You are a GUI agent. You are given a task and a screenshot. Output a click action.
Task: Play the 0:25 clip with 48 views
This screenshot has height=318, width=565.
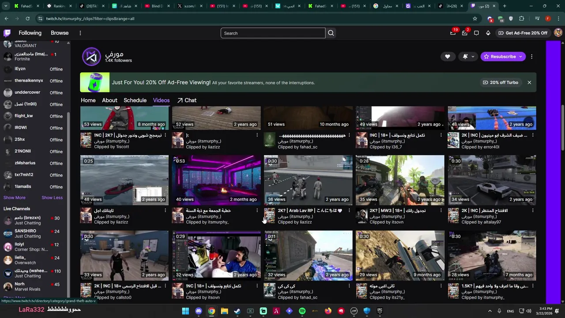point(124,180)
